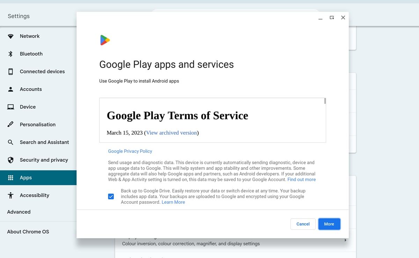Open Search and Assistant section
Screen dimensions: 419x258
click(44, 142)
